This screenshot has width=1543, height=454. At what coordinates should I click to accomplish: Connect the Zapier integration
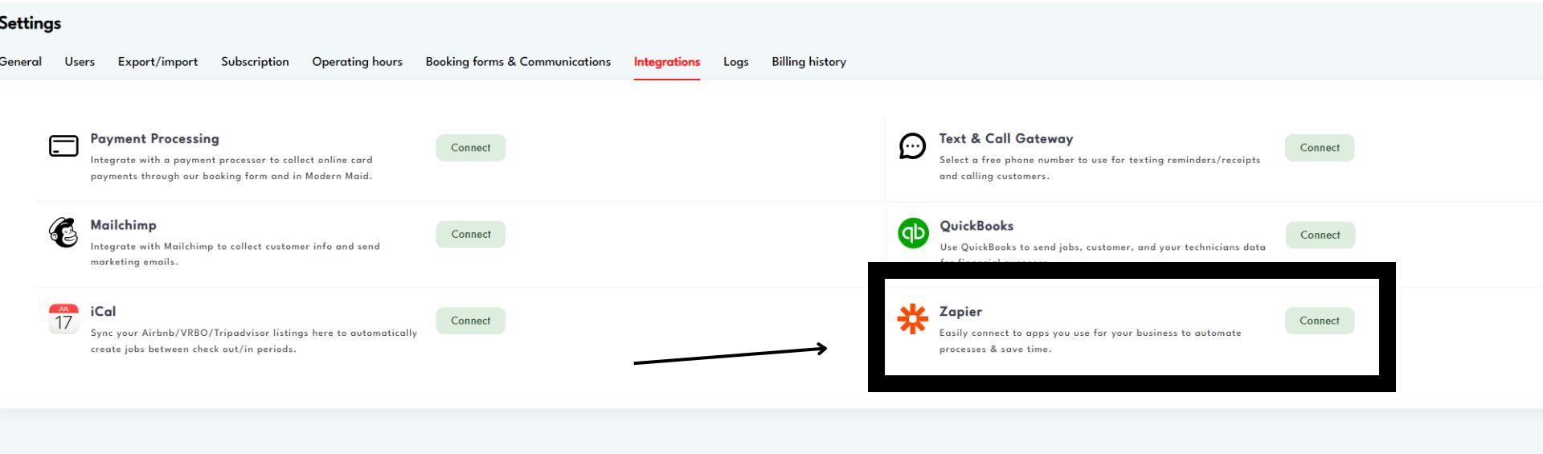(x=1320, y=321)
